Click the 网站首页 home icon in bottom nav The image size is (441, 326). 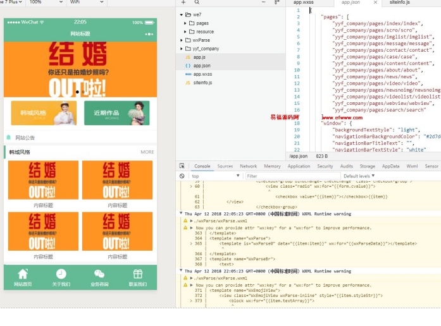tap(23, 274)
